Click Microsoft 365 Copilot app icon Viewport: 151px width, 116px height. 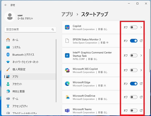tap(67, 70)
